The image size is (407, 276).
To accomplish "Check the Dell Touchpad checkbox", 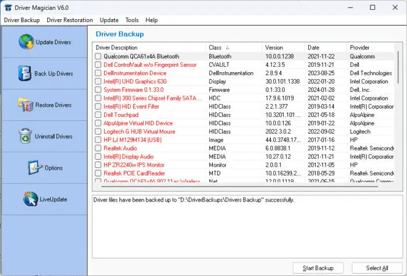I will coord(98,114).
